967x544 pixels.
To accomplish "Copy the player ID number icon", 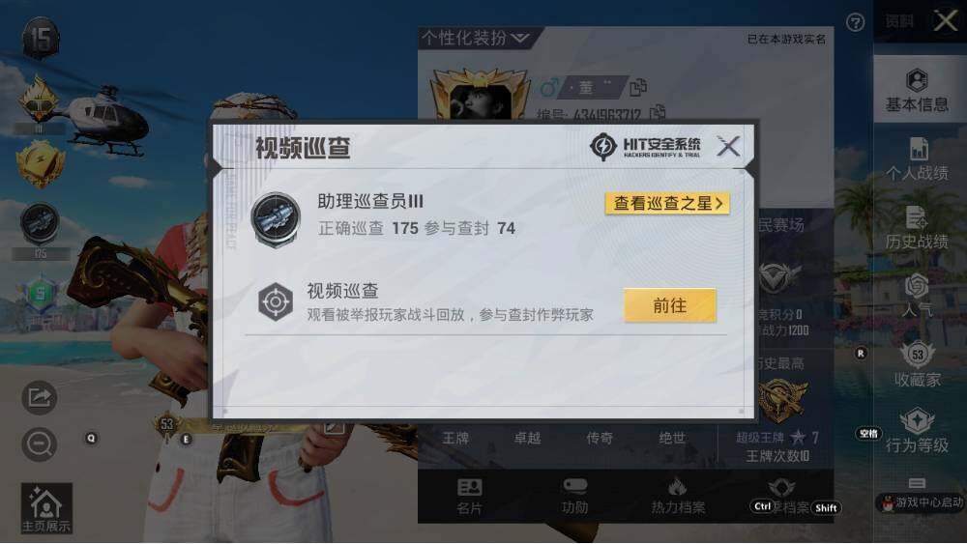I will (658, 112).
